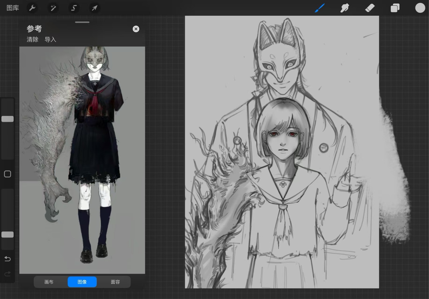429x299 pixels.
Task: Activate the Selection S tool
Action: pyautogui.click(x=74, y=8)
